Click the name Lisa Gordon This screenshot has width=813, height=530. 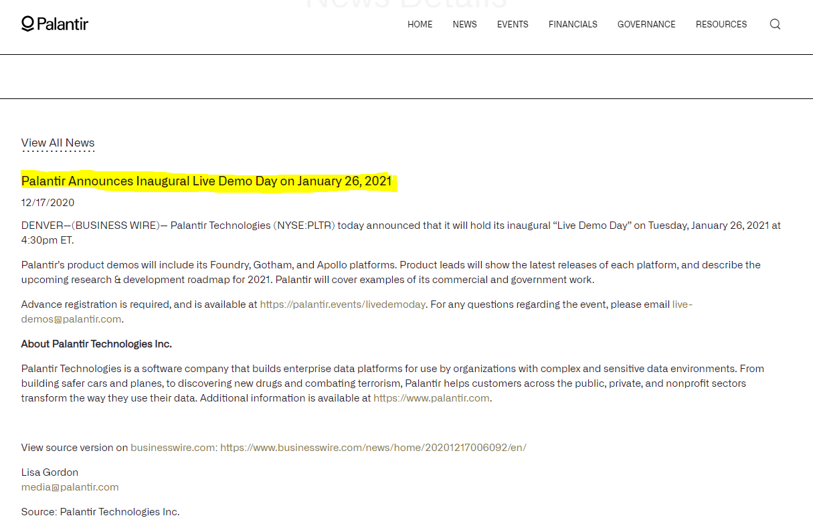[x=50, y=472]
